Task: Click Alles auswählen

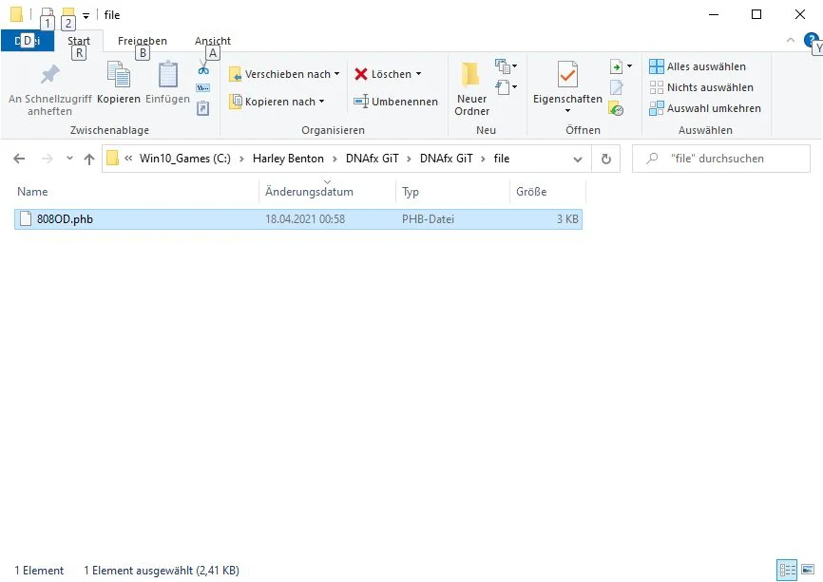Action: point(697,66)
